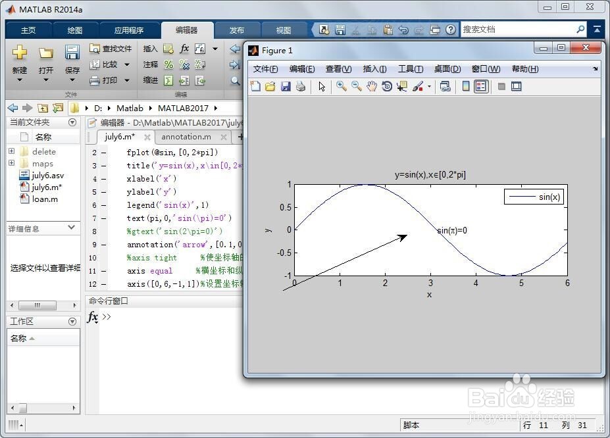Toggle Figure 1 rotate 3D tool

pos(387,86)
